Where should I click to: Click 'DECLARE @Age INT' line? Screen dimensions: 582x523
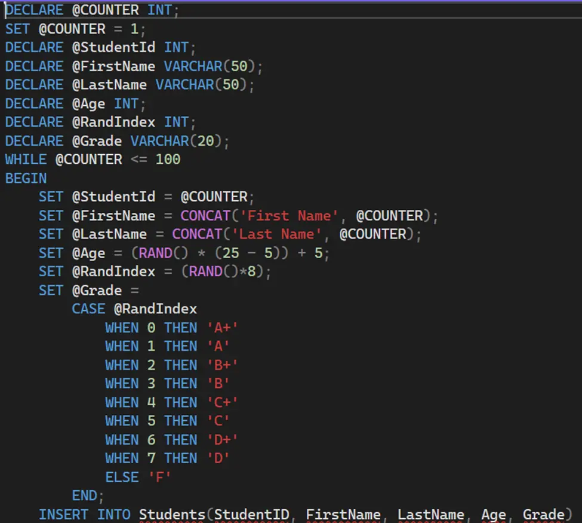pos(75,104)
